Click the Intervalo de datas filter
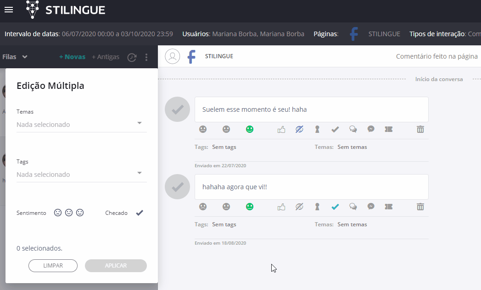481x290 pixels. [x=89, y=34]
